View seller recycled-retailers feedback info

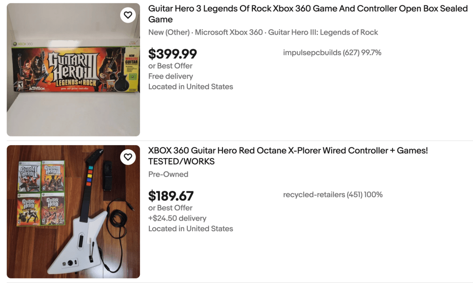332,195
